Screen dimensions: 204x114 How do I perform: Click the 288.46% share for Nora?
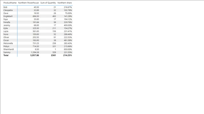pos(68,34)
